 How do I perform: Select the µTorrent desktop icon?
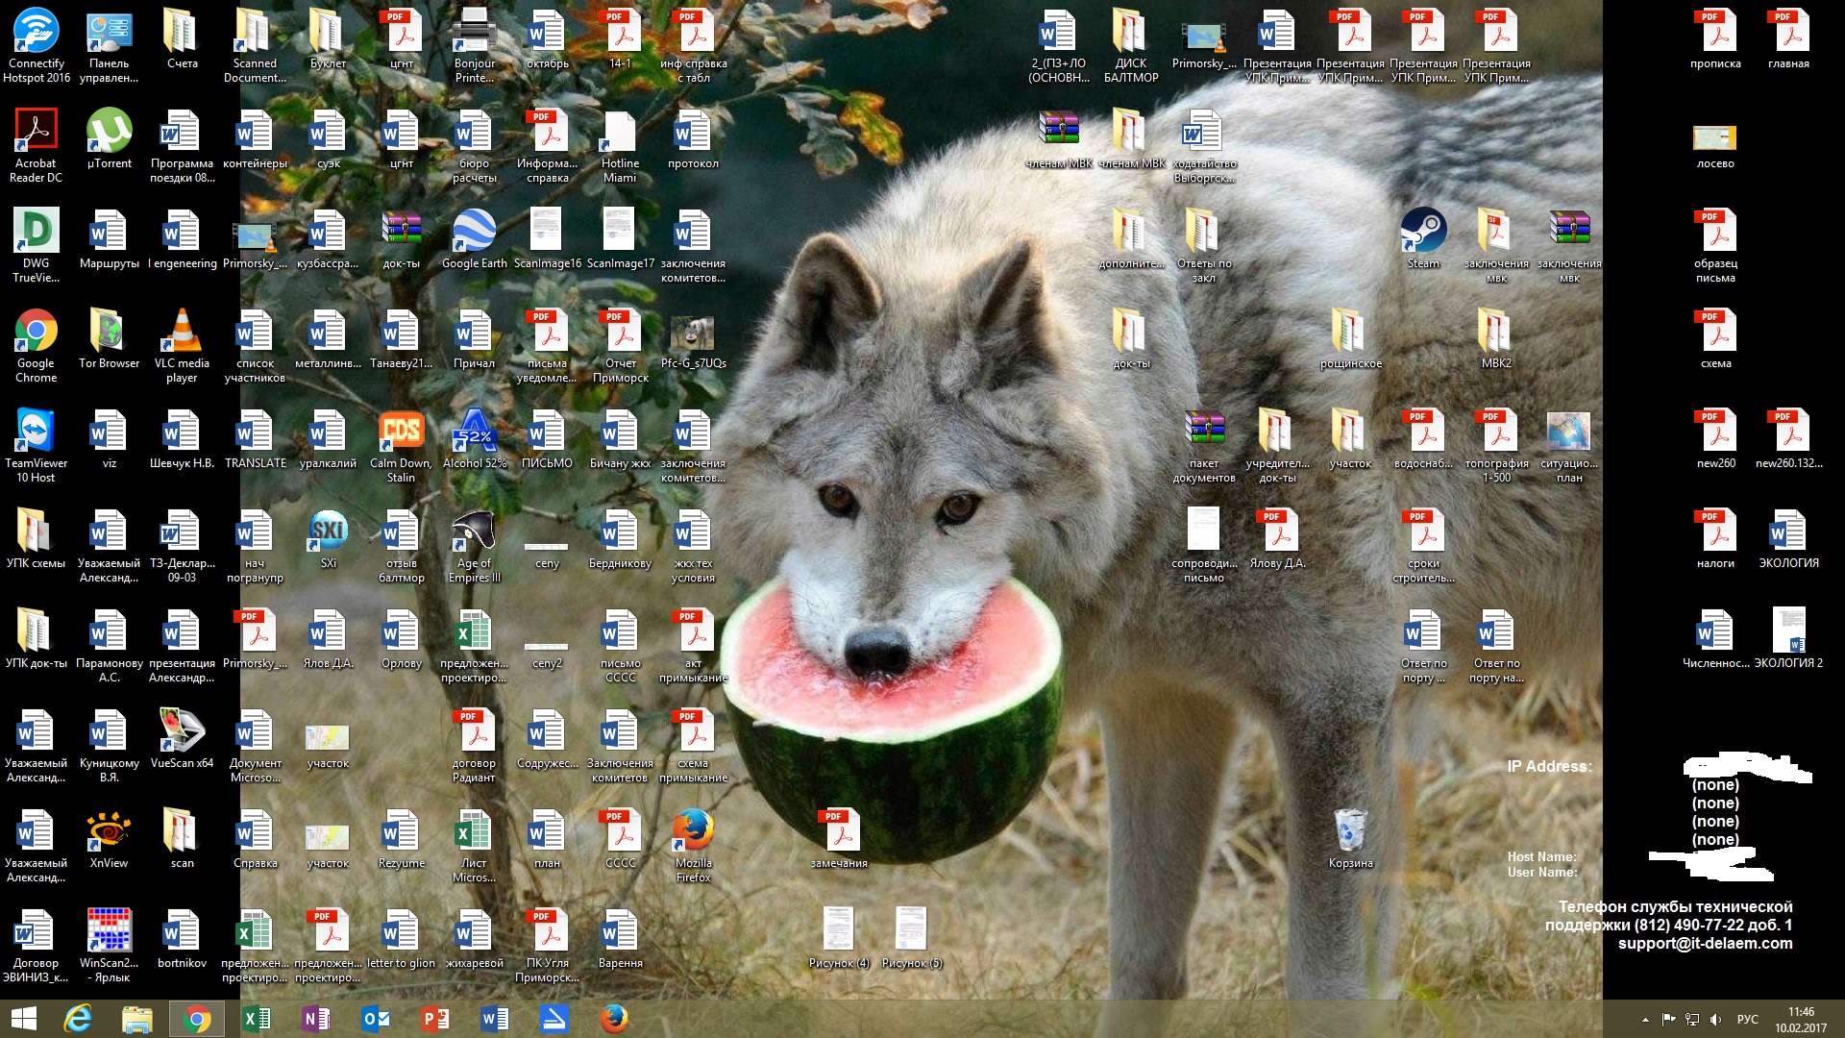tap(109, 134)
